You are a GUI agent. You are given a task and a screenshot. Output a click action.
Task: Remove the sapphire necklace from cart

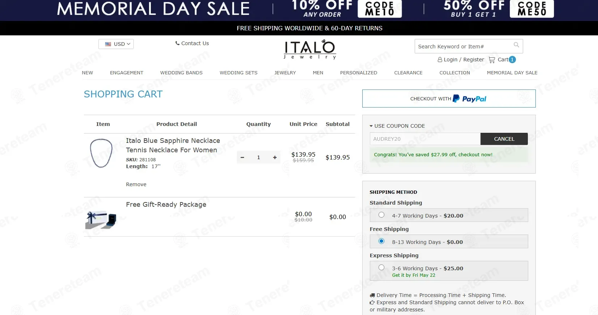coord(136,184)
